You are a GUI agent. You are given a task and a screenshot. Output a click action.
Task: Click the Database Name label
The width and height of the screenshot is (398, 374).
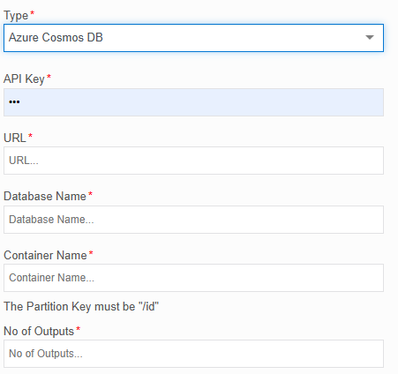[45, 196]
